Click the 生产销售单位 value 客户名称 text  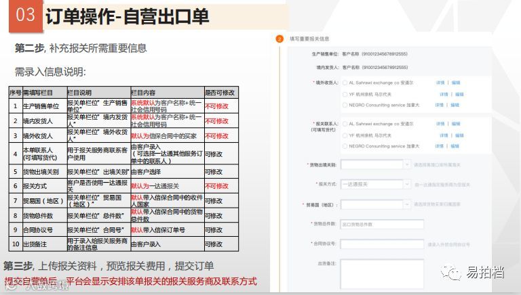pyautogui.click(x=374, y=54)
